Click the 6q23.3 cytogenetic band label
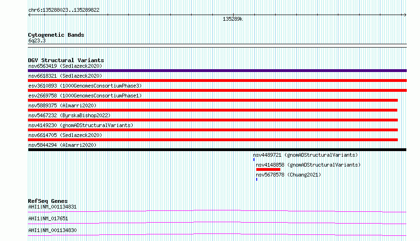Image resolution: width=420 pixels, height=241 pixels. 37,40
